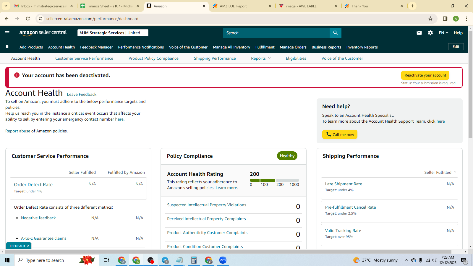Viewport: 473px width, 266px height.
Task: Open Task View in taskbar
Action: pos(106,260)
